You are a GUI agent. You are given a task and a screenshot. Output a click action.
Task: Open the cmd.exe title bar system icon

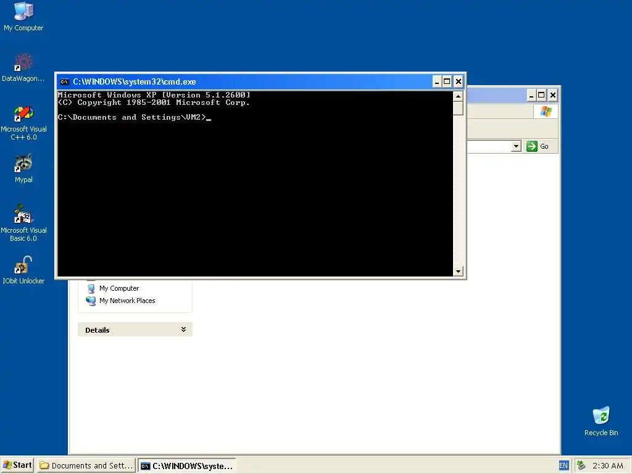64,82
